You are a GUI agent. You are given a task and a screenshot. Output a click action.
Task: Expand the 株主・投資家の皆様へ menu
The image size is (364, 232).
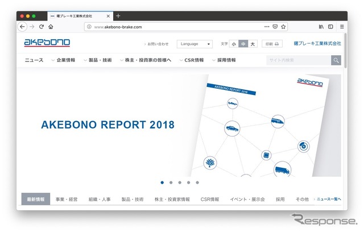tap(146, 60)
